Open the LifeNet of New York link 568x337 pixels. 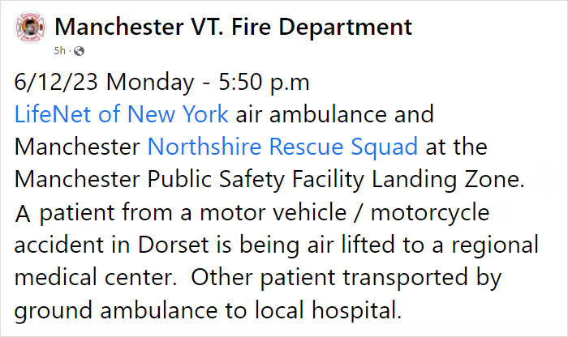pyautogui.click(x=122, y=114)
